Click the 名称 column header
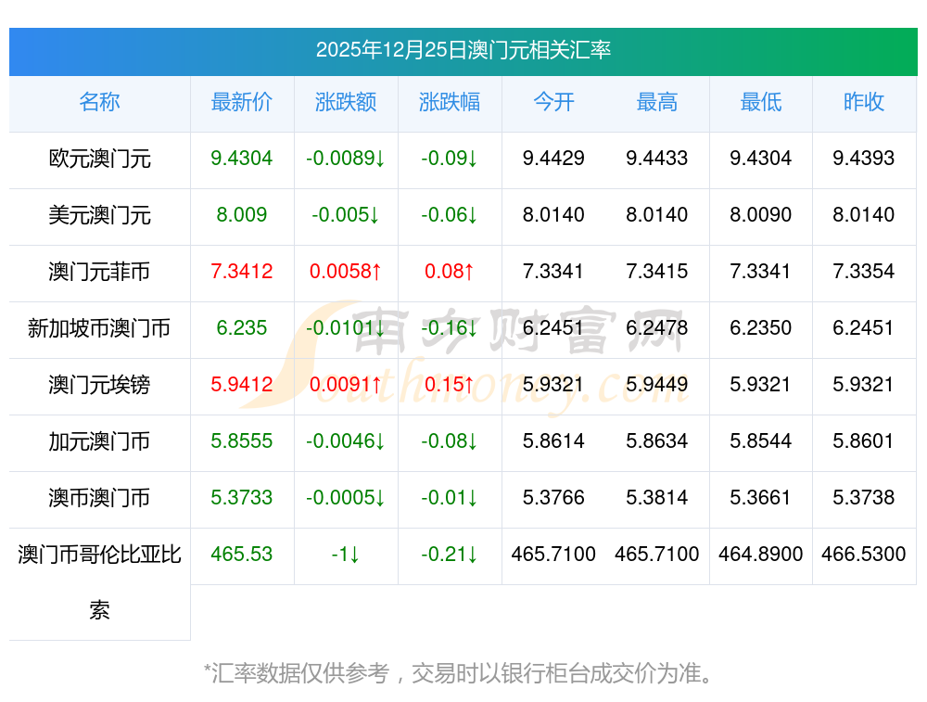The height and width of the screenshot is (702, 927). (x=99, y=103)
